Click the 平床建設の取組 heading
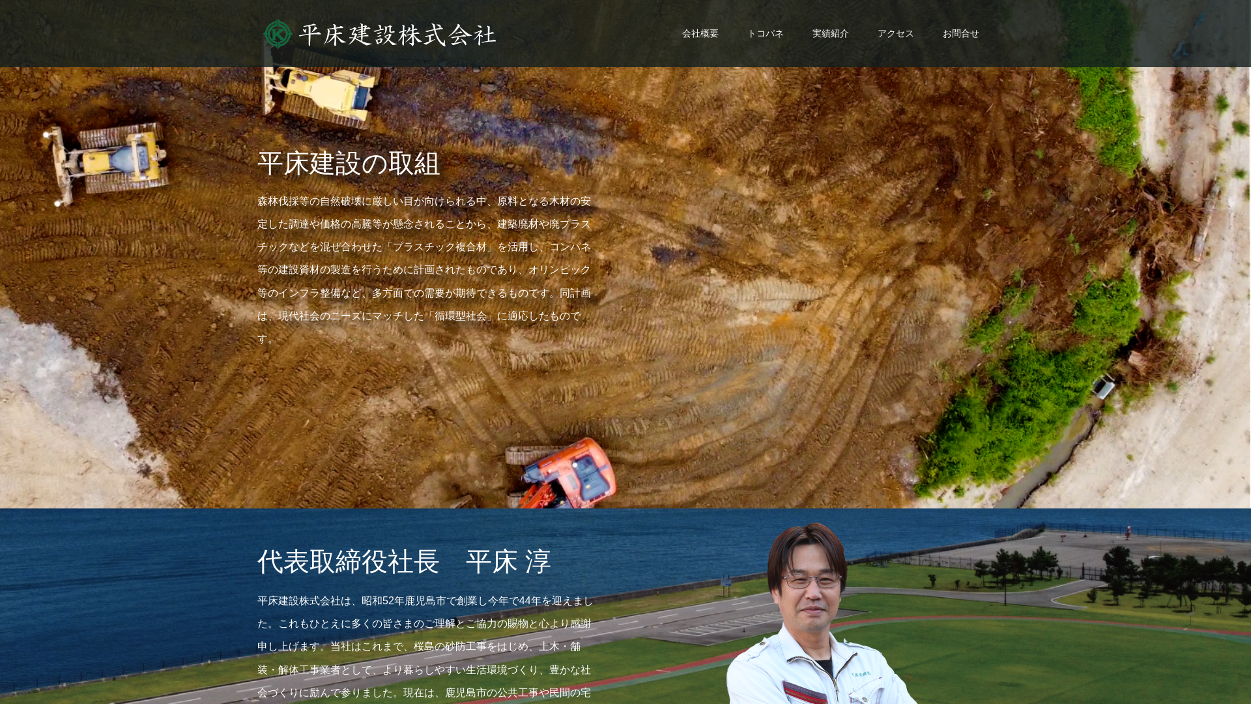The image size is (1251, 704). (x=349, y=164)
